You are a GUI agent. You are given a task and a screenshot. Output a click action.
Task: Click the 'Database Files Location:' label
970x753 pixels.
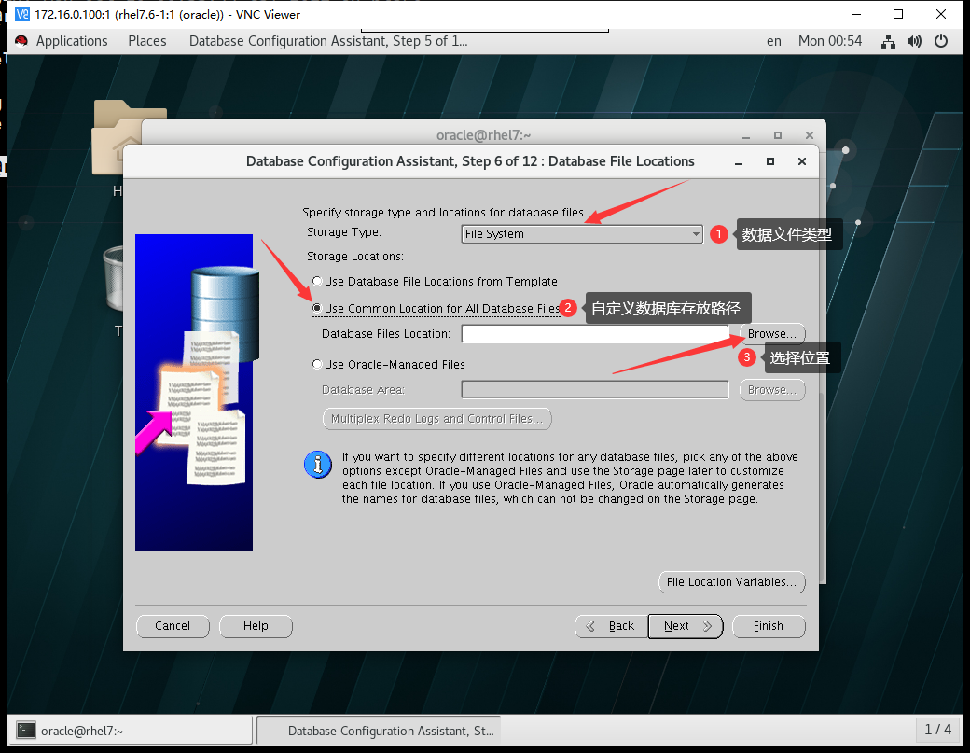click(x=386, y=333)
